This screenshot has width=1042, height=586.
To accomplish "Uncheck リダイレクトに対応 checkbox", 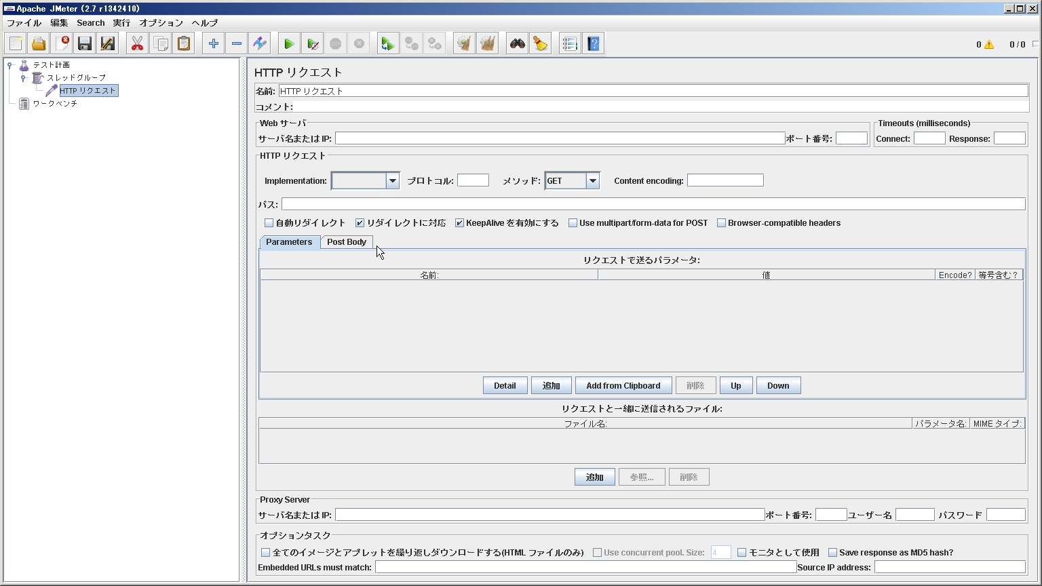I will 360,223.
